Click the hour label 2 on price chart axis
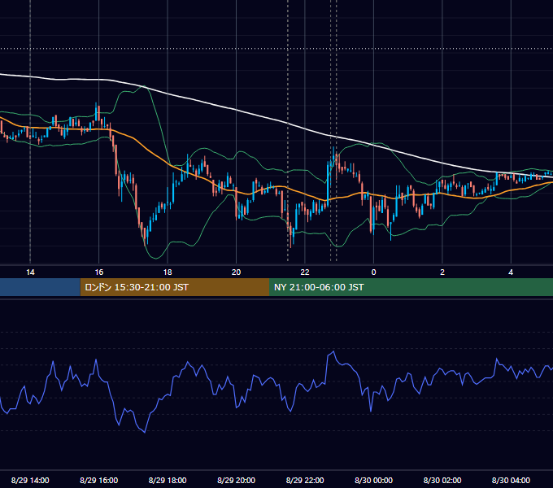Image resolution: width=553 pixels, height=488 pixels. click(442, 272)
